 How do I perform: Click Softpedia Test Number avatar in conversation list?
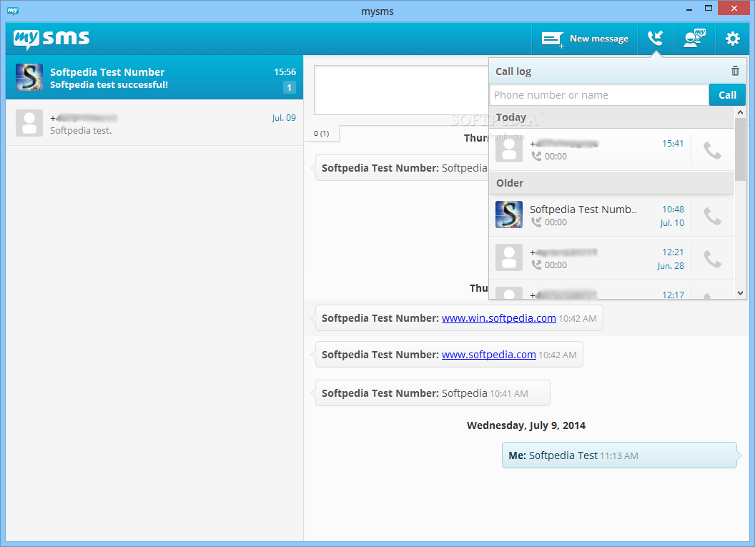click(29, 77)
